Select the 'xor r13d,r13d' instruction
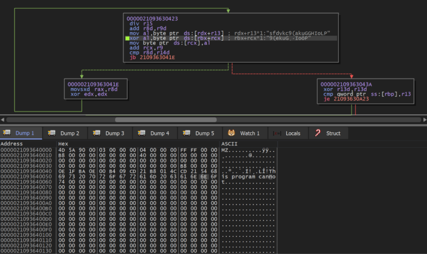The height and width of the screenshot is (254, 427). point(345,89)
